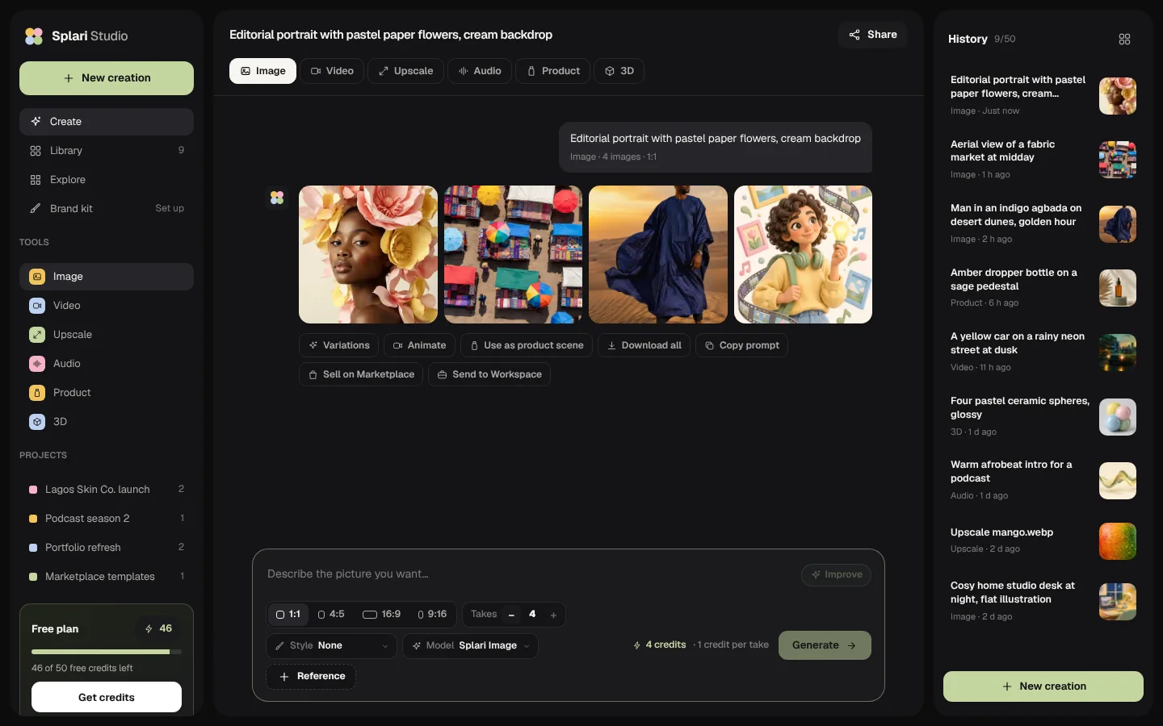Open the Model Splari Image dropdown

471,645
